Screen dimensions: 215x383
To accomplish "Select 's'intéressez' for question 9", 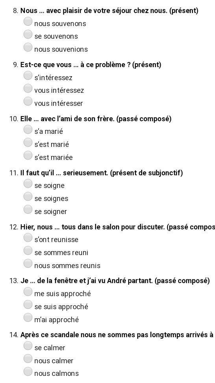I will tap(28, 75).
